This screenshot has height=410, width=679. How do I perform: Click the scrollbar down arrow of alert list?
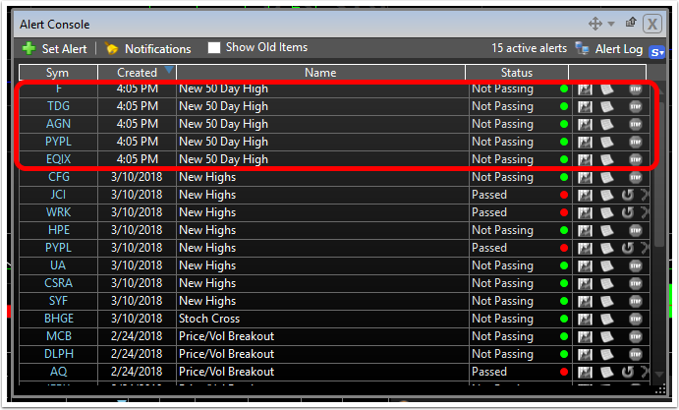click(659, 374)
